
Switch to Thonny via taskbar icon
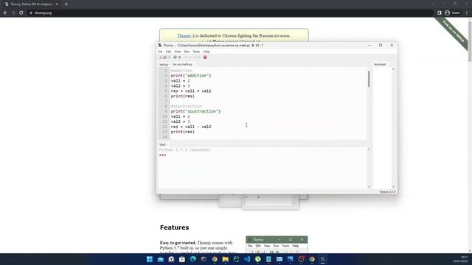pyautogui.click(x=323, y=259)
